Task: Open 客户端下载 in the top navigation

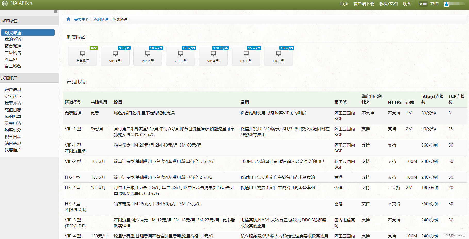Action: (x=364, y=4)
